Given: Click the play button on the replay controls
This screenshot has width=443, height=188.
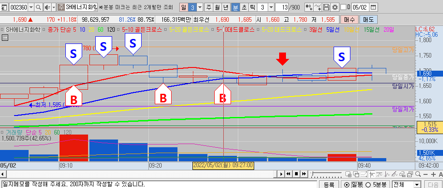Looking at the screenshot, I should (281, 174).
